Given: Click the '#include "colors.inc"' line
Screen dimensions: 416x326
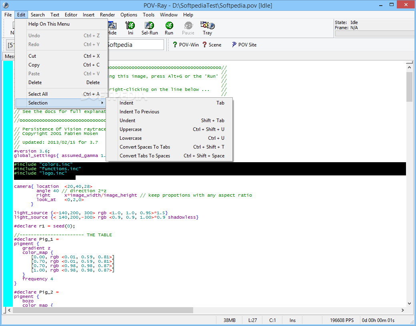Looking at the screenshot, I should 43,165.
